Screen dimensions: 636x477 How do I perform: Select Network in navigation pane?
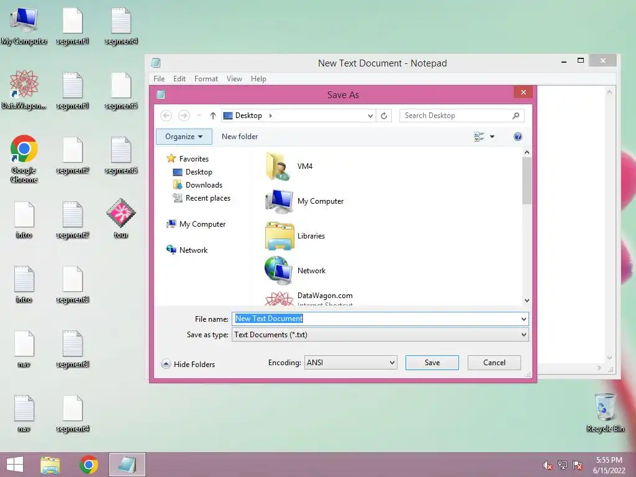click(x=187, y=250)
